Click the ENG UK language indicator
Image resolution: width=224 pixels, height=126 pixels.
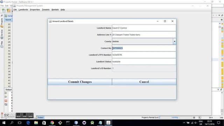coord(201,123)
